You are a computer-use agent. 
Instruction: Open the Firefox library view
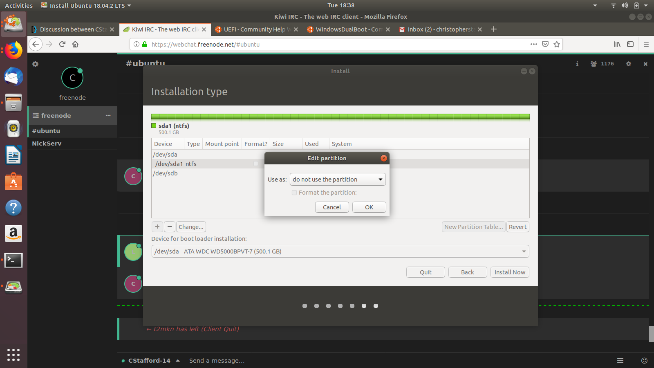(x=617, y=44)
